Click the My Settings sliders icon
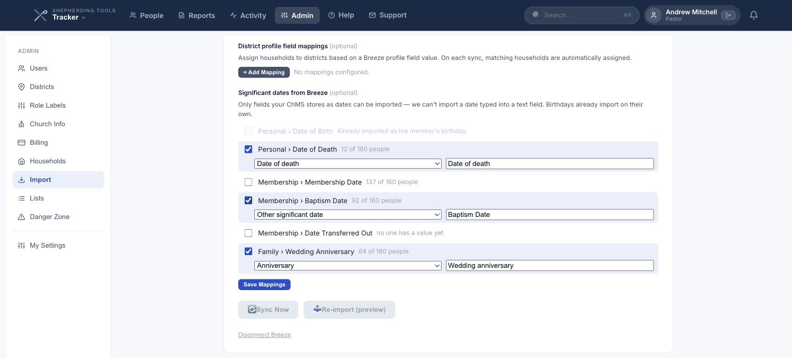 coord(21,246)
